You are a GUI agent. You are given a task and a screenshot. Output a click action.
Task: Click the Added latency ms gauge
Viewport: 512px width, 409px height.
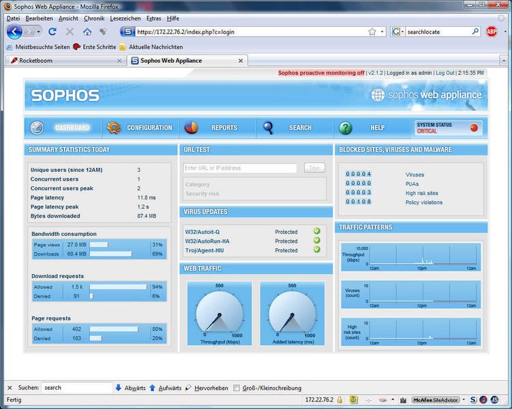point(292,314)
